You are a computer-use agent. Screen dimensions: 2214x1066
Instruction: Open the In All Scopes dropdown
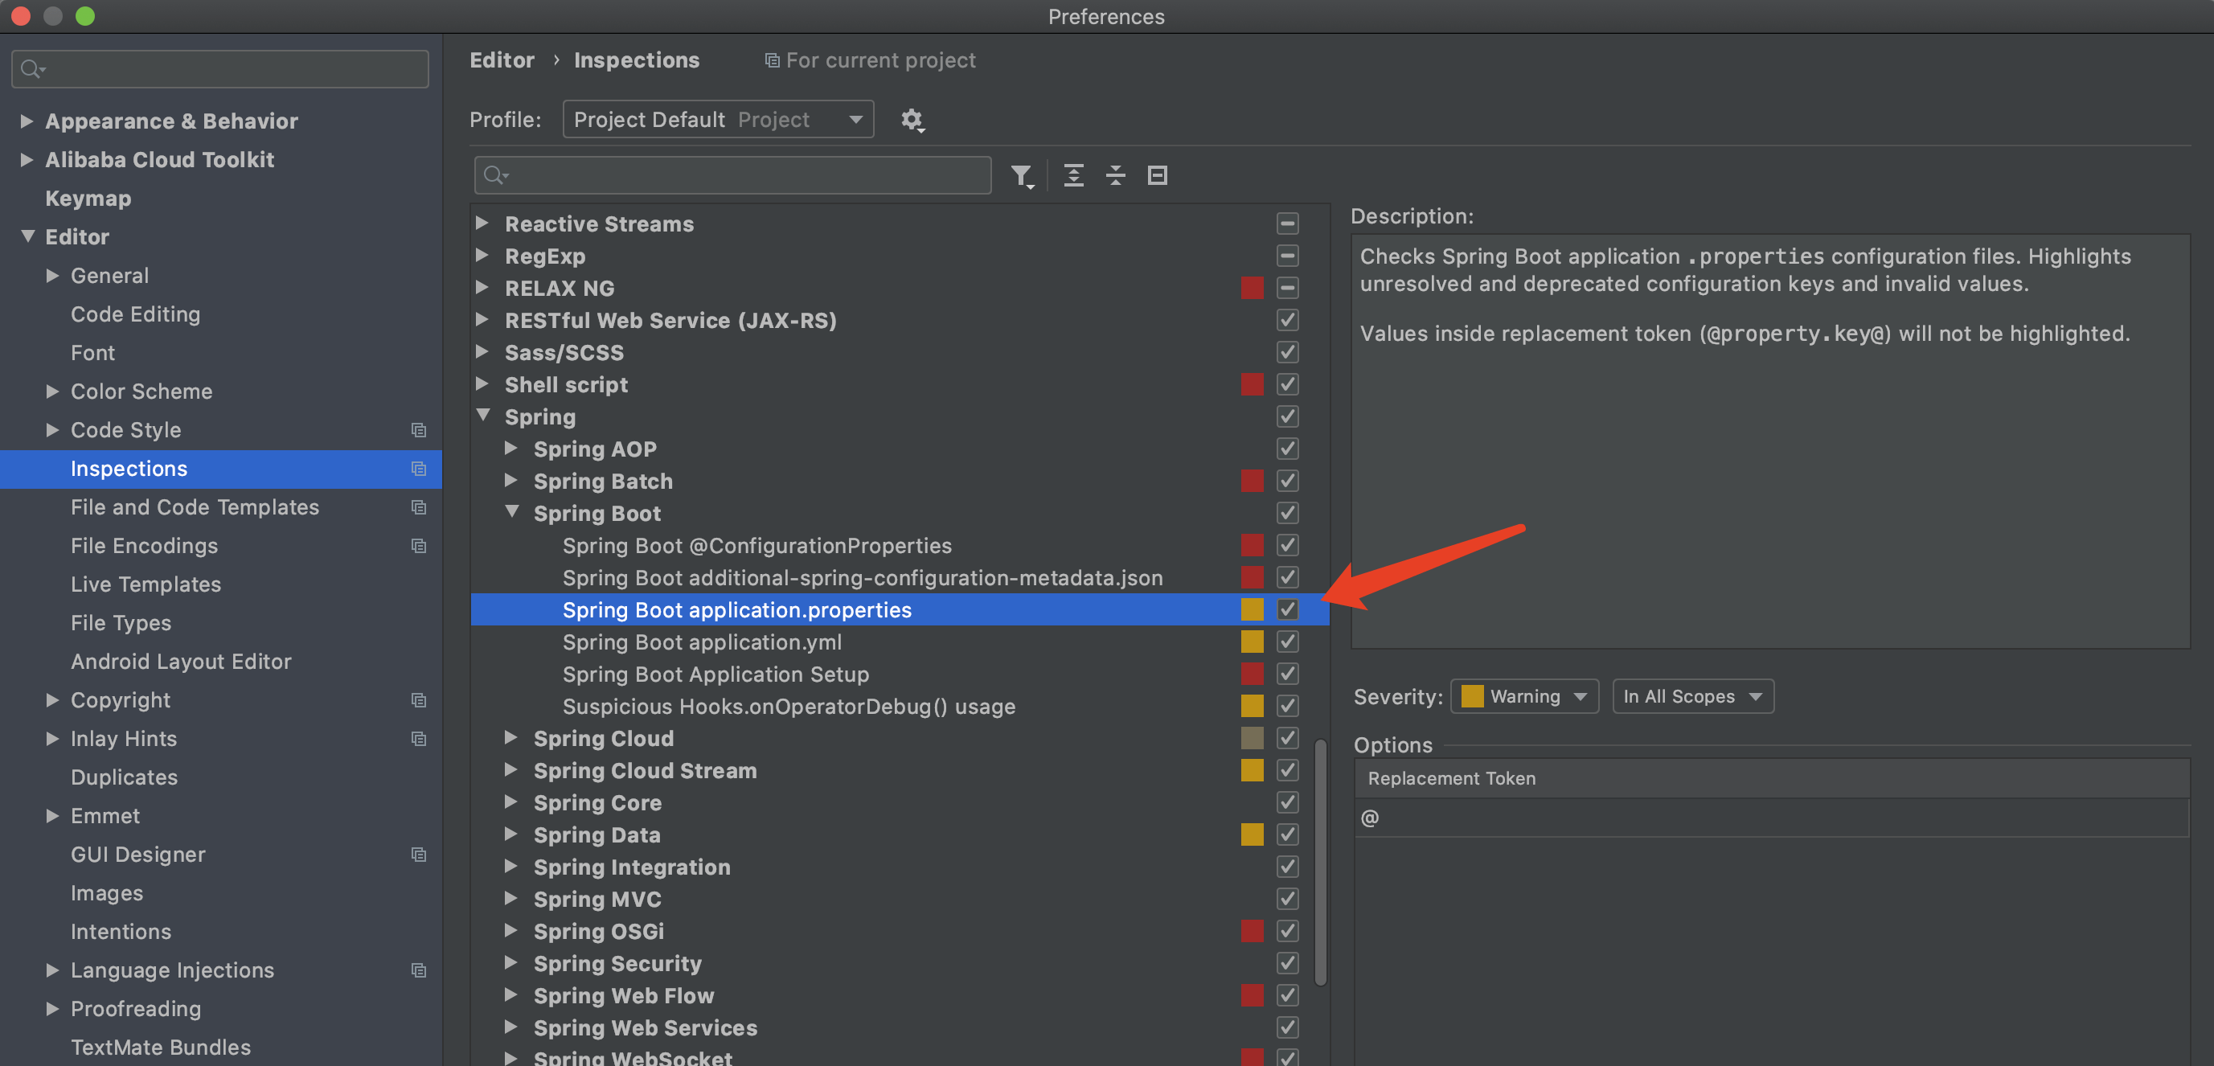1689,696
